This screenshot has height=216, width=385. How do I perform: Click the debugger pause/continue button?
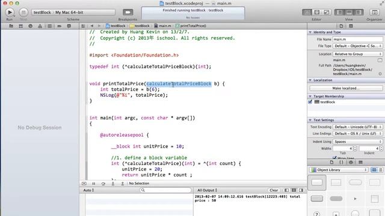click(94, 184)
